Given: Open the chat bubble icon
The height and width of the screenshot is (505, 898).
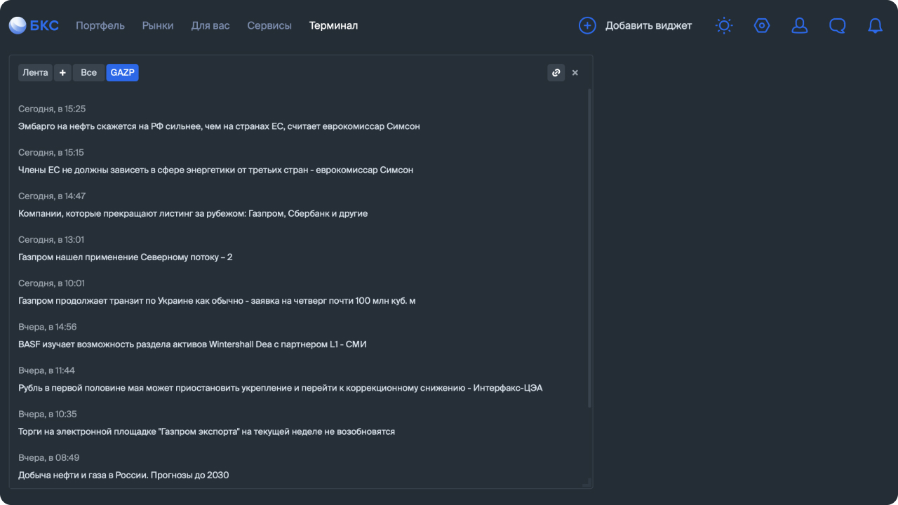Looking at the screenshot, I should (838, 26).
